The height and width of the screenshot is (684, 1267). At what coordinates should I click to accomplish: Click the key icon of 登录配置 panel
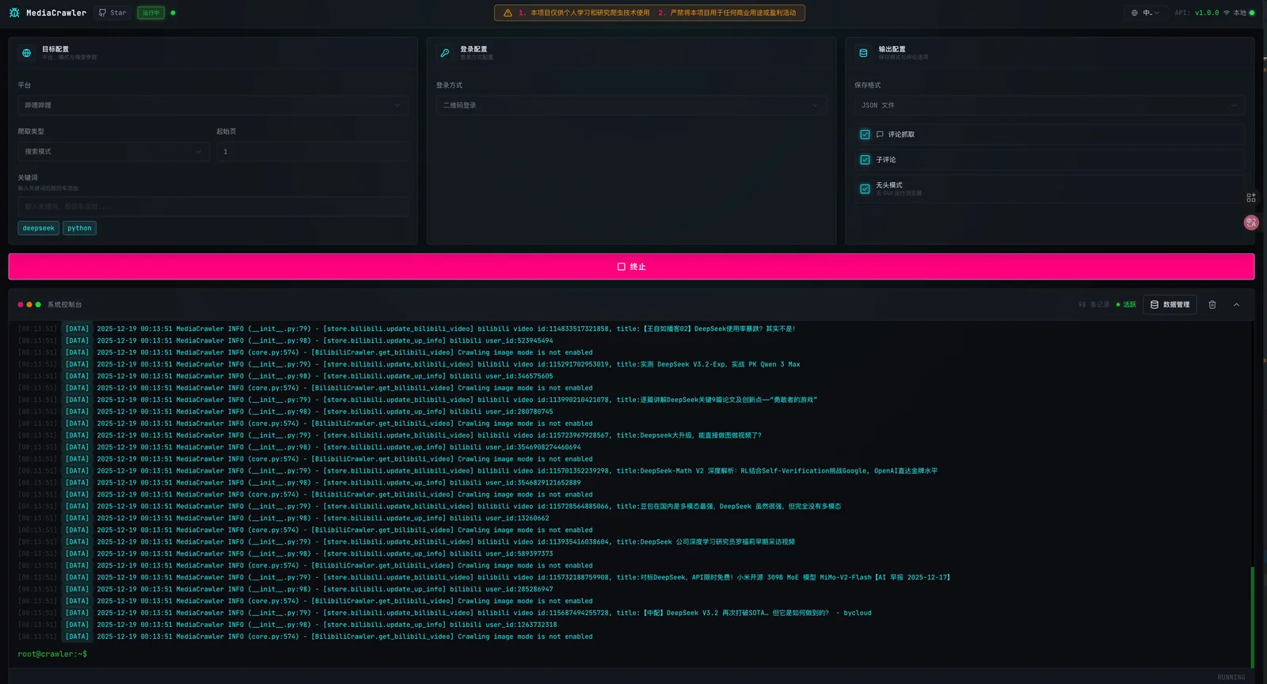click(445, 53)
